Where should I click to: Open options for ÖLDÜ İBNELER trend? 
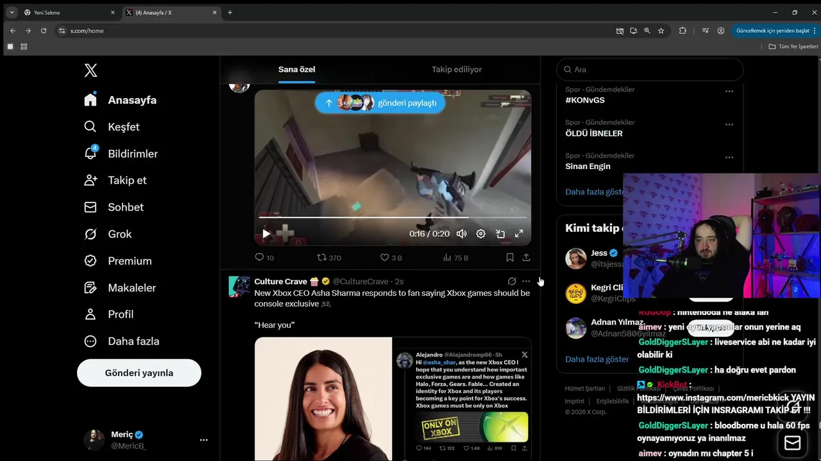[x=729, y=124]
